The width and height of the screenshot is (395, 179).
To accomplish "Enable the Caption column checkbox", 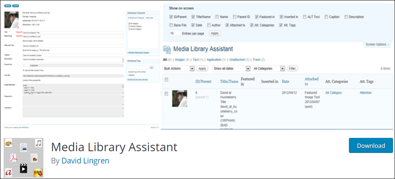I will tap(326, 17).
